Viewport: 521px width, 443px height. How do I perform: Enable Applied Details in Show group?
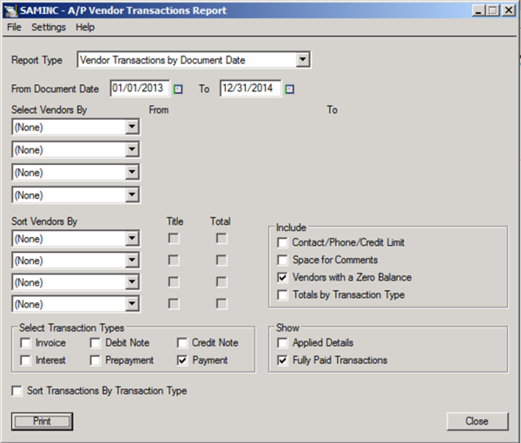282,343
